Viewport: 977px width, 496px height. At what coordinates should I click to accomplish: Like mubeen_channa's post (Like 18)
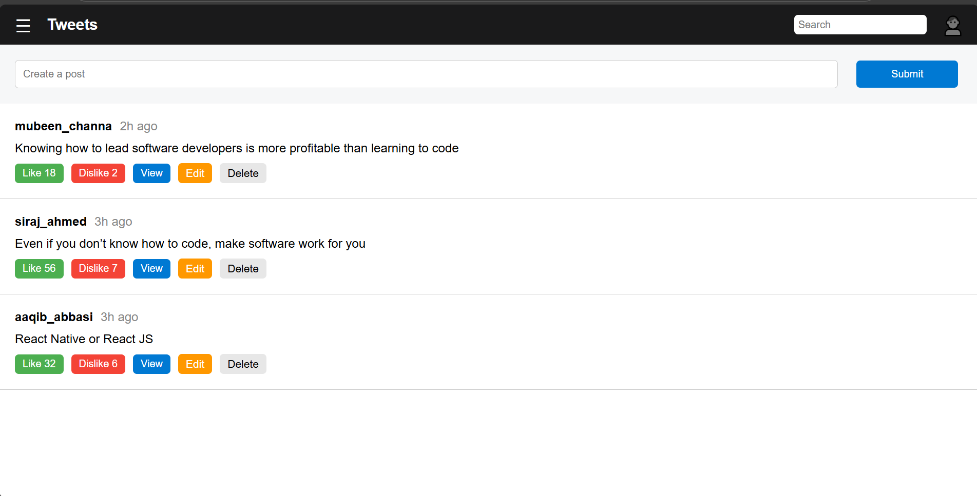[39, 173]
